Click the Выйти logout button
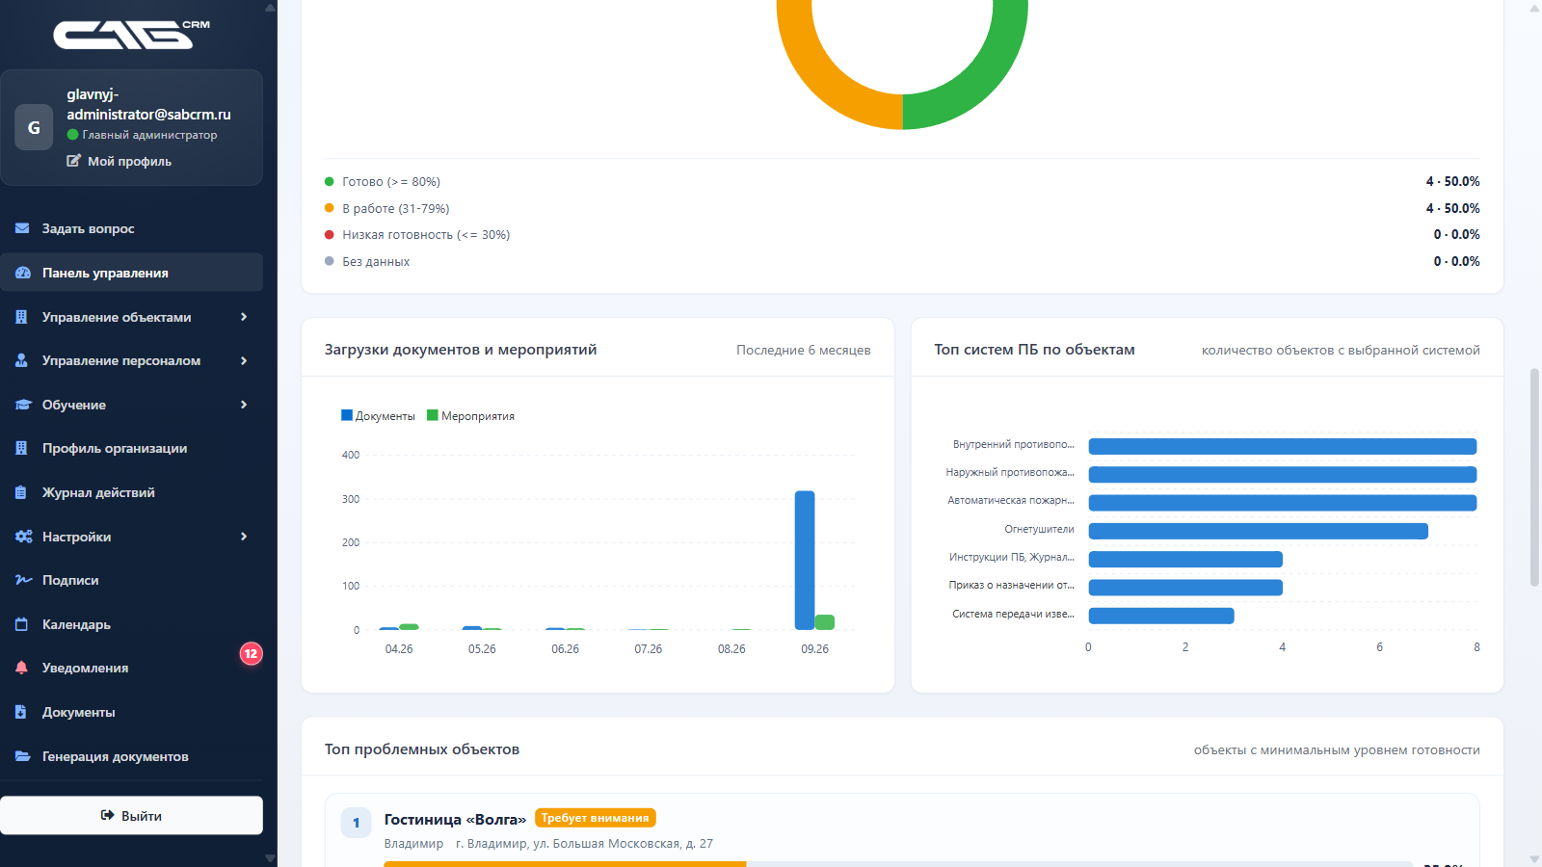 [131, 815]
